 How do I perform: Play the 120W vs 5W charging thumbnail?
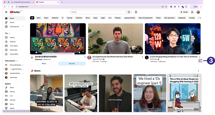(x=173, y=39)
